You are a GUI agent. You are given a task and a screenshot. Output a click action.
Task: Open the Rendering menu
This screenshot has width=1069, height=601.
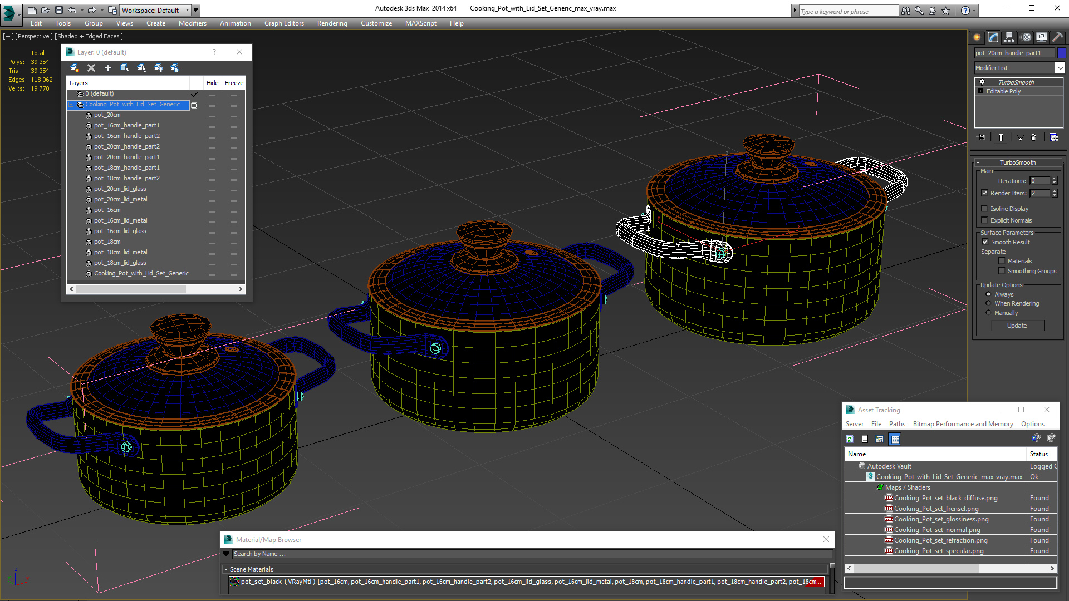332,23
